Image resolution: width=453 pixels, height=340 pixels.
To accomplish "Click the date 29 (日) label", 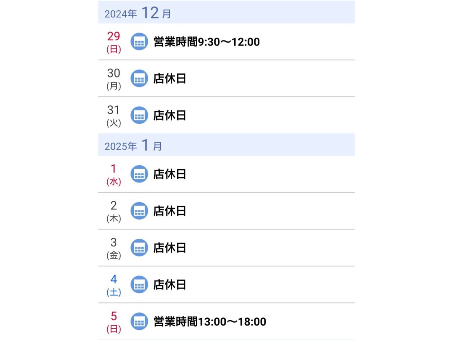I will pyautogui.click(x=114, y=42).
